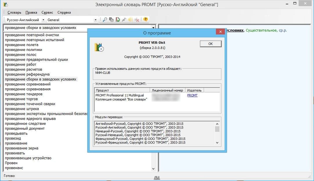The width and height of the screenshot is (314, 181).
Task: Select 'провеивающее устройство' entry
Action: pyautogui.click(x=28, y=158)
